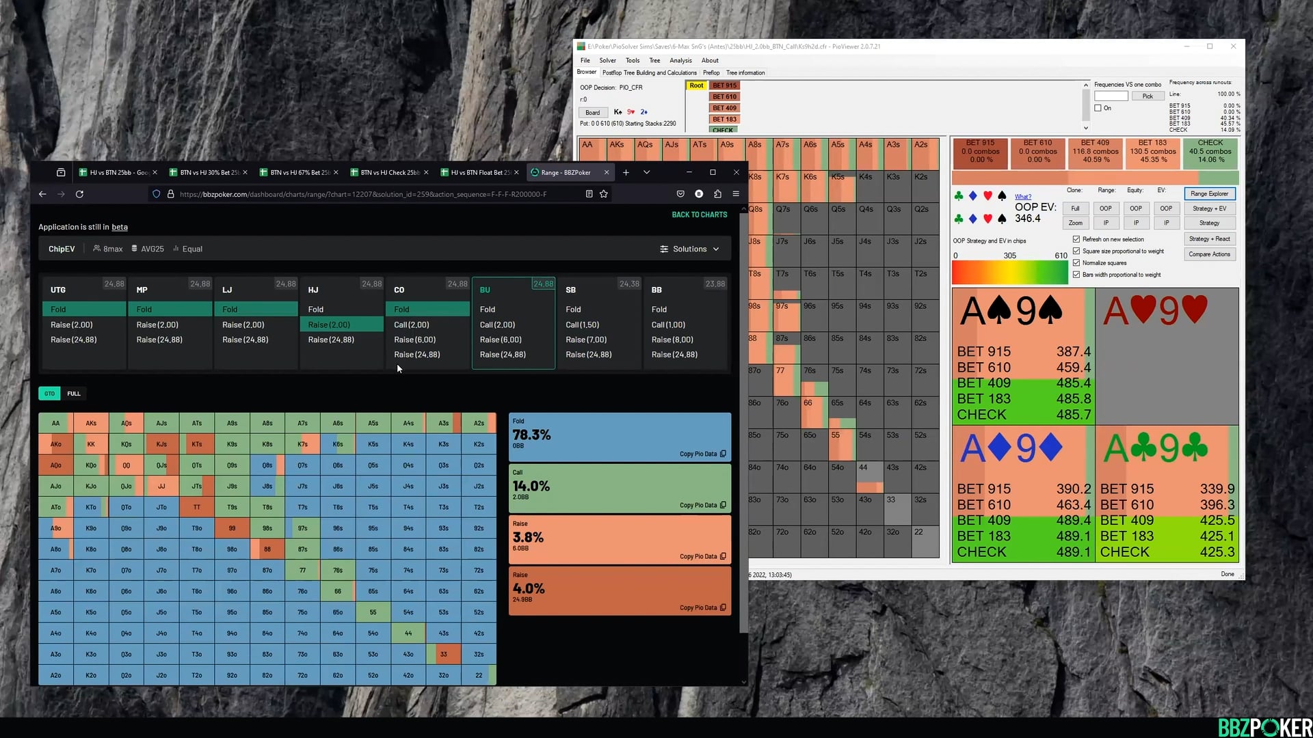Expand the Solutions dropdown
The width and height of the screenshot is (1313, 738).
pos(716,249)
